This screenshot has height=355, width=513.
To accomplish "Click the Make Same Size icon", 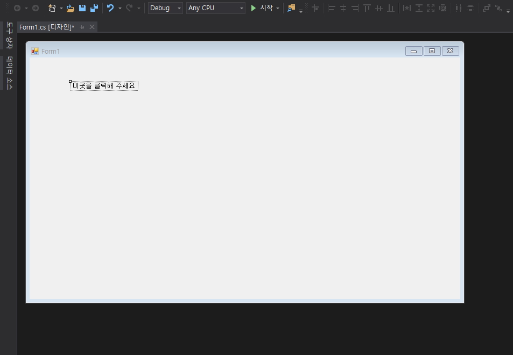I will pos(431,8).
